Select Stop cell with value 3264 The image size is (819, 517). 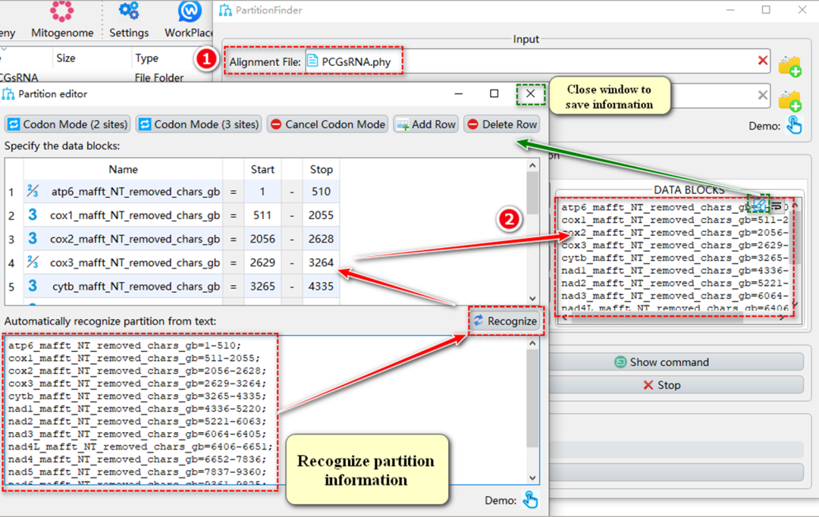(321, 263)
